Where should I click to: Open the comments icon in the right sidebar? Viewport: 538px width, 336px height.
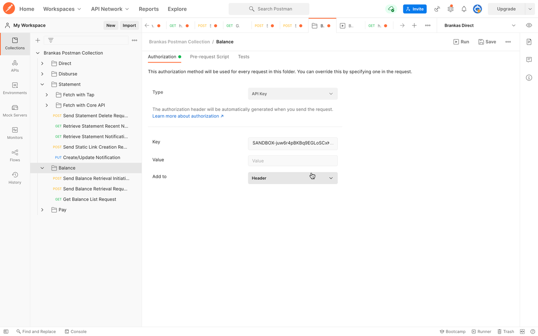coord(529,60)
